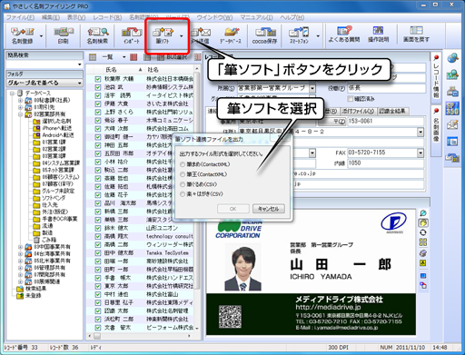Viewport: 465px width, 355px height.
Task: Open the FAX field dropdown arrow
Action: (420, 153)
